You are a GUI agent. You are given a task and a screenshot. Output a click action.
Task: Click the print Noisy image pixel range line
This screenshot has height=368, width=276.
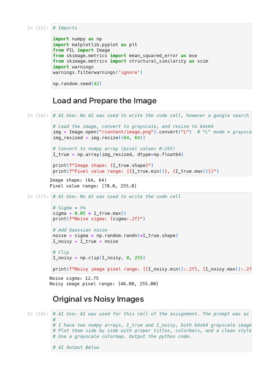point(152,269)
